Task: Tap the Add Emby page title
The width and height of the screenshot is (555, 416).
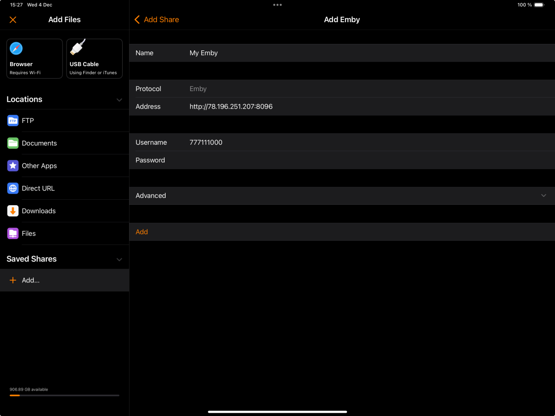Action: [342, 20]
